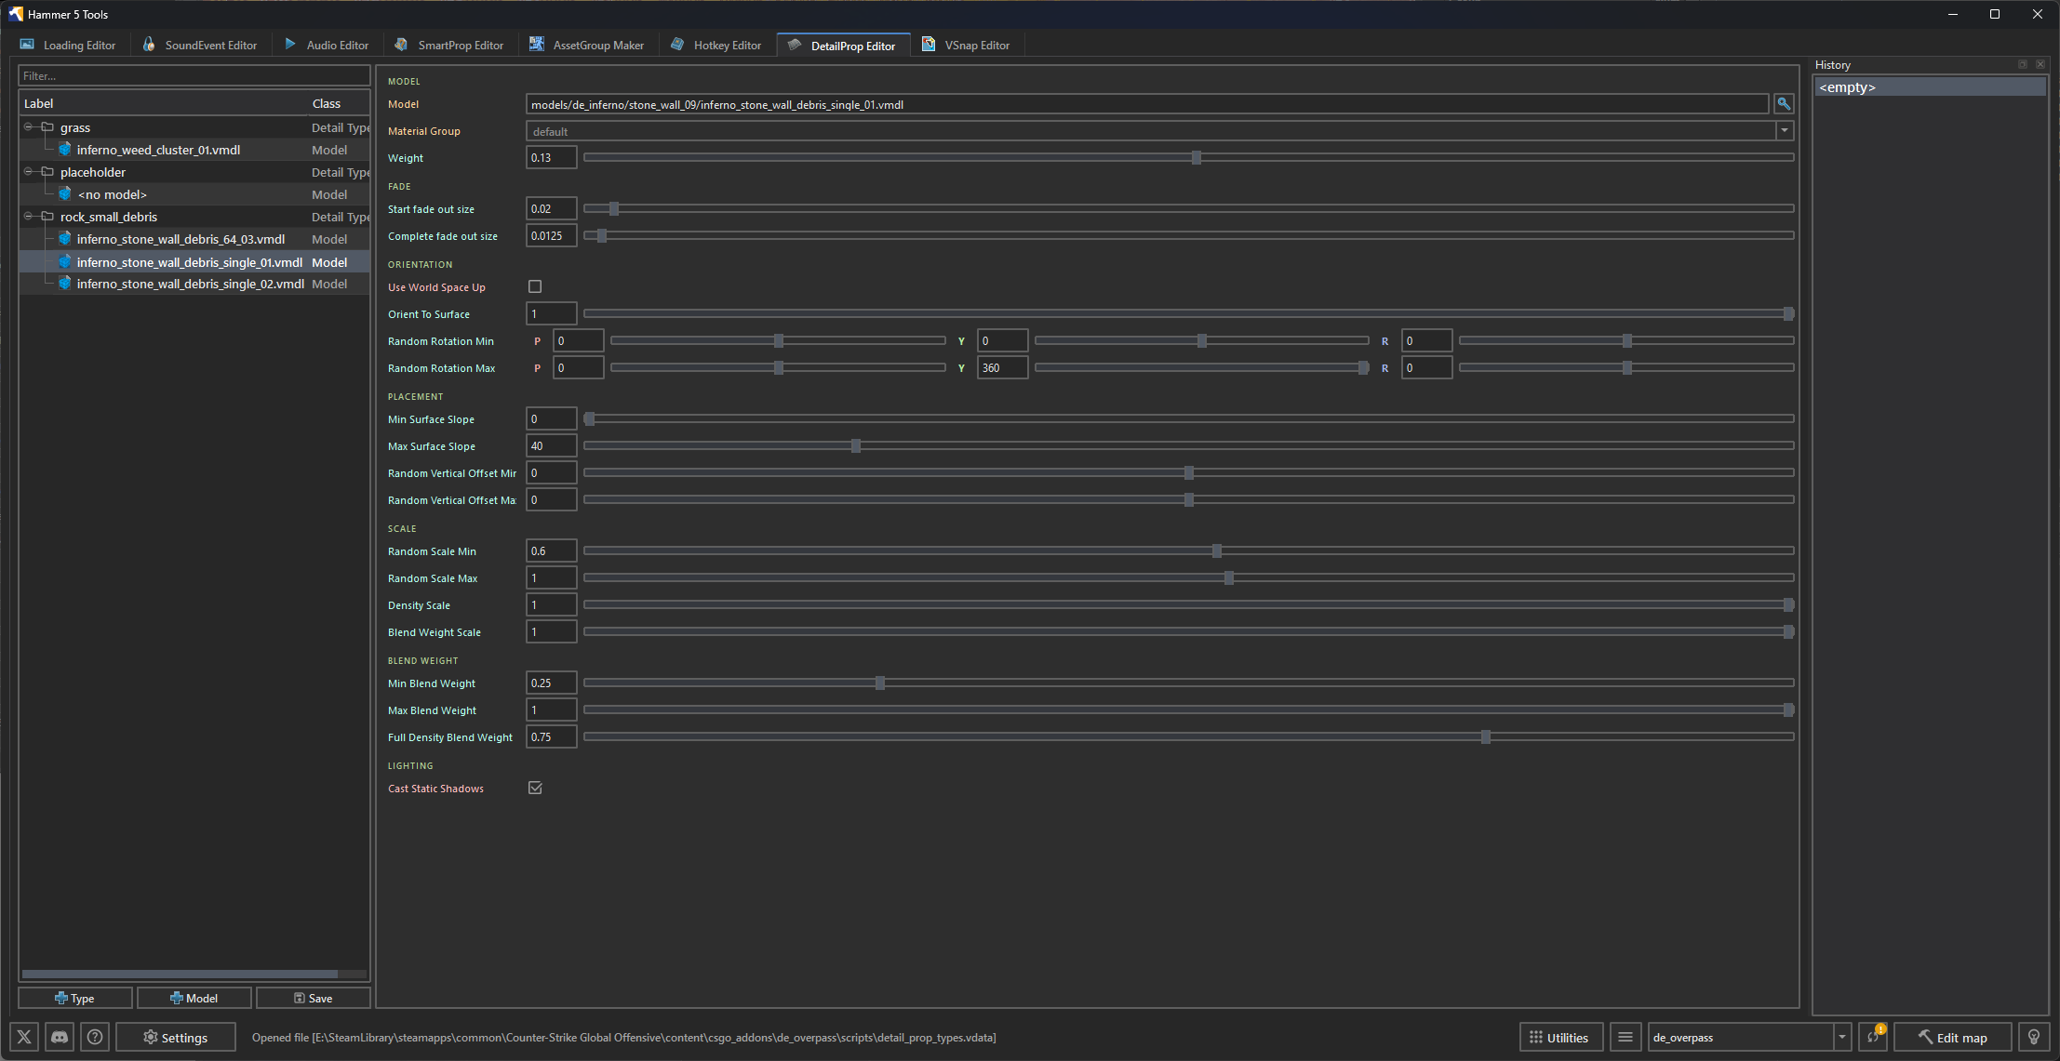Click the folder icon of rock_small_debris type
Viewport: 2060px width, 1061px height.
tap(47, 216)
